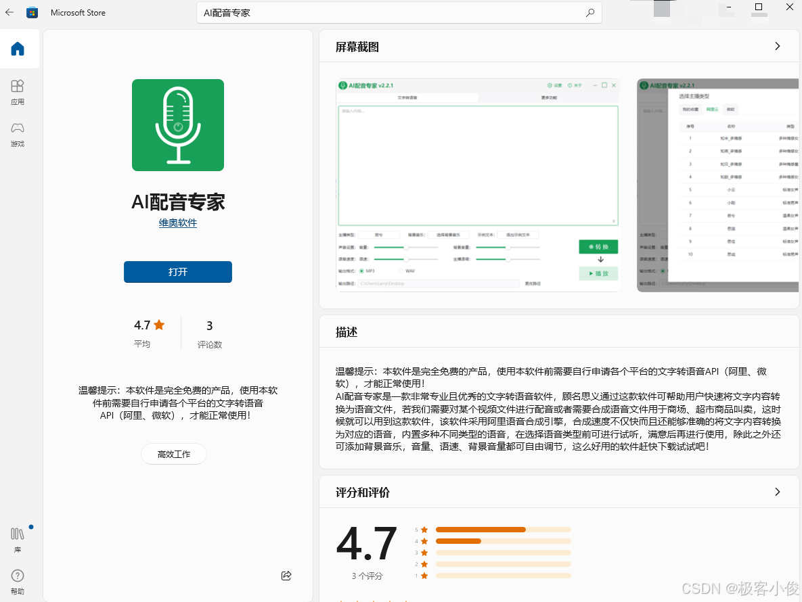Viewport: 802px width, 602px height.
Task: Open the second app screenshot thumbnail
Action: (717, 185)
